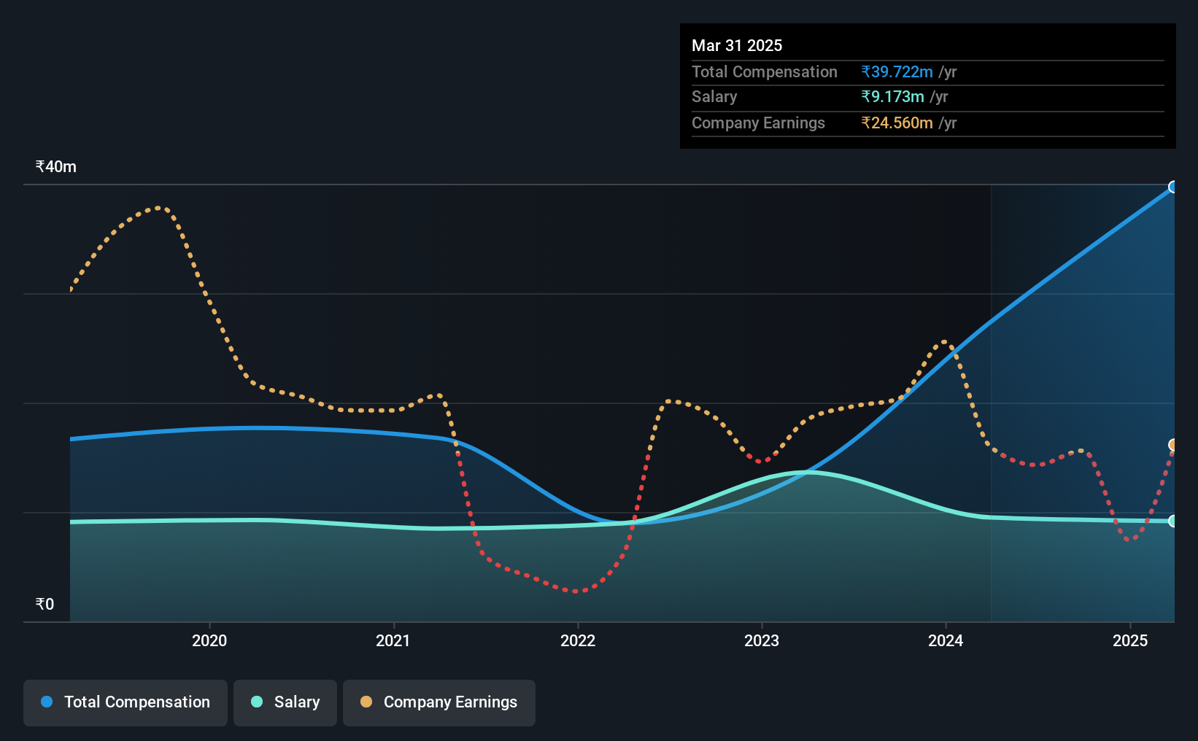Viewport: 1198px width, 741px height.
Task: Click the 2020 x-axis label
Action: 209,640
